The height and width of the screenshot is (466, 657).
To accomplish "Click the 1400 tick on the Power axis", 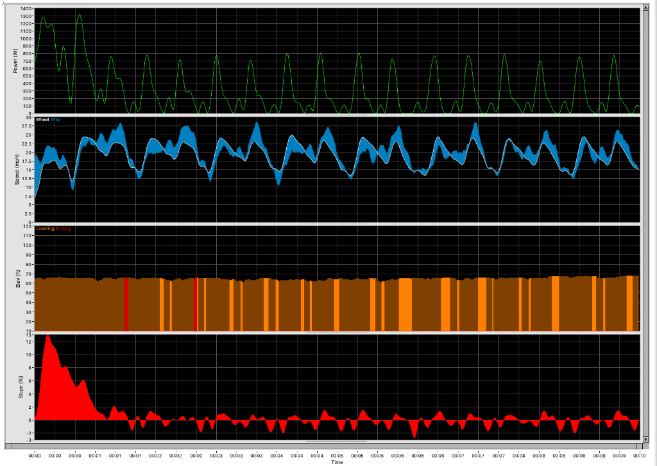I will (x=26, y=9).
